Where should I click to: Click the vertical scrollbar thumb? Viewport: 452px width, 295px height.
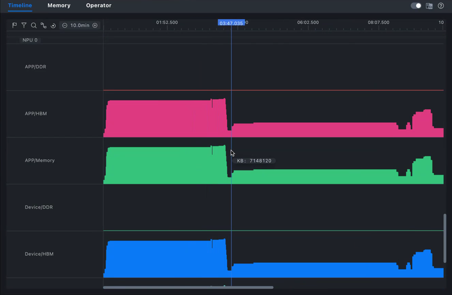(445, 238)
